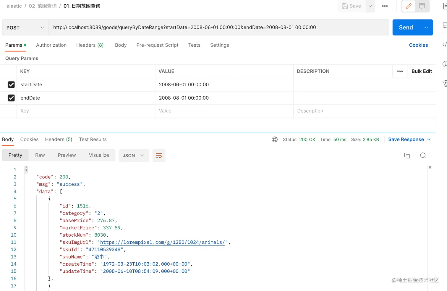Viewport: 447px width, 291px height.
Task: Click the response vertical scrollbar
Action: point(430,168)
